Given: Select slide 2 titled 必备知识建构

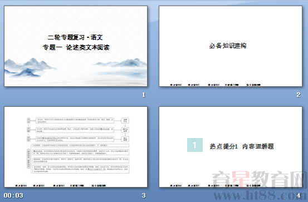Looking at the screenshot, I should click(x=231, y=46).
